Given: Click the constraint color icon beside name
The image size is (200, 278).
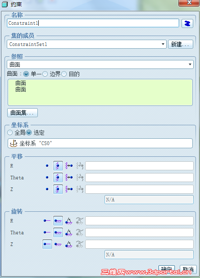Looking at the screenshot, I should click(x=187, y=23).
